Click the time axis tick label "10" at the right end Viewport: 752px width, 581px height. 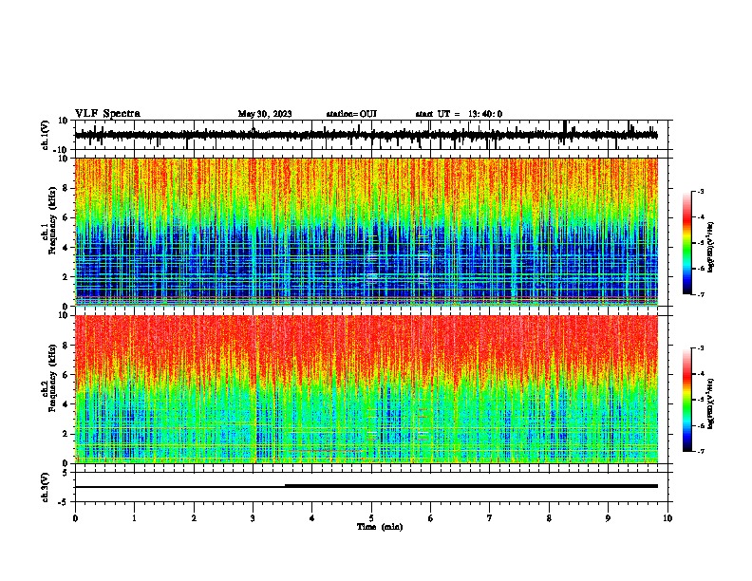click(667, 518)
